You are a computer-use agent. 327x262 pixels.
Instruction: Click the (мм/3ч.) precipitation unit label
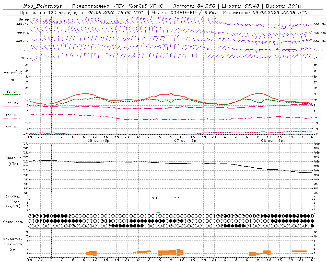point(13,196)
